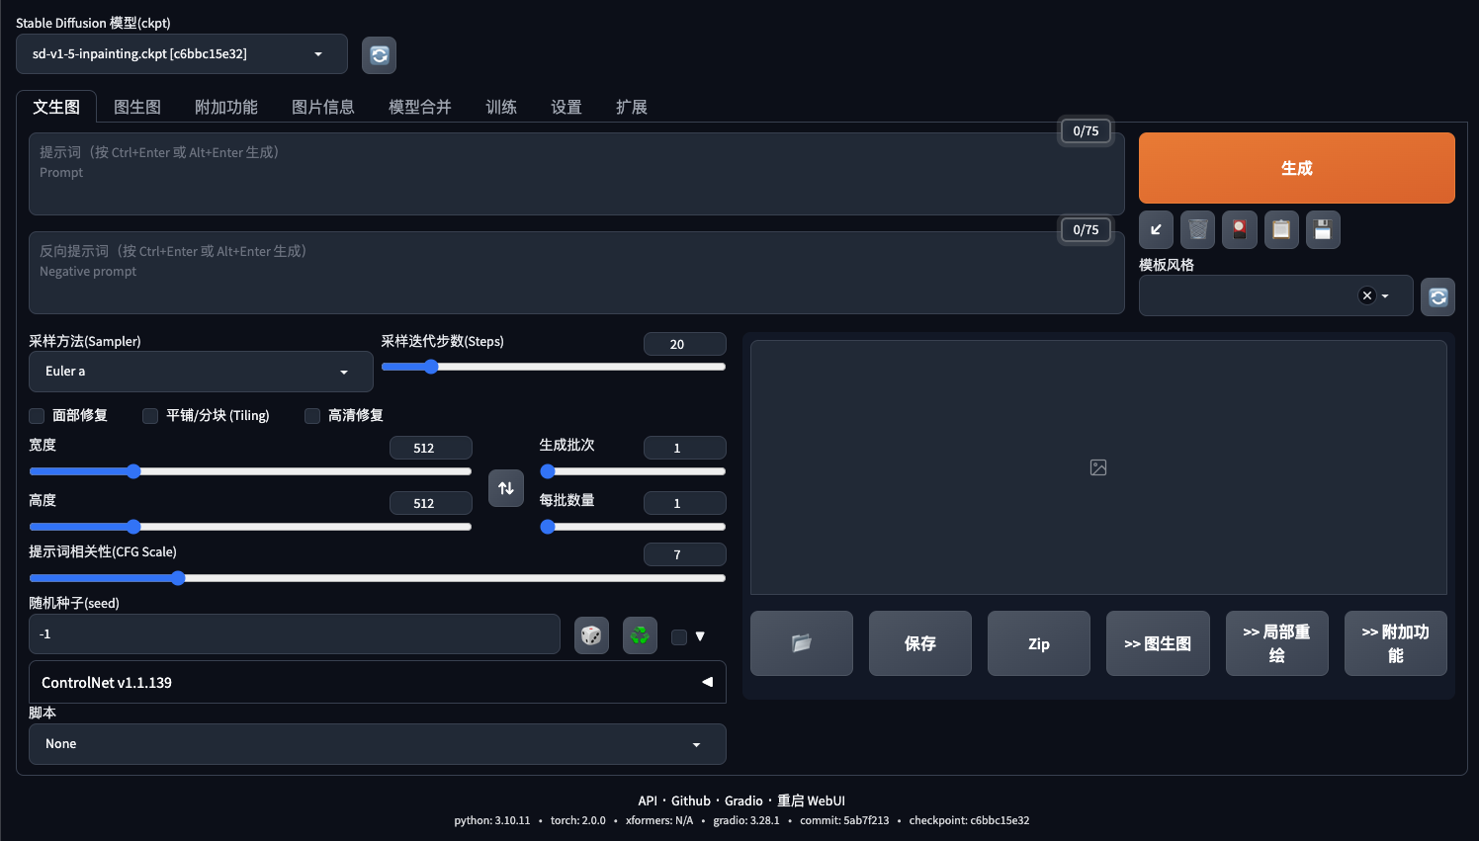Viewport: 1479px width, 841px height.
Task: Click the Steps number field showing 20
Action: coord(685,344)
